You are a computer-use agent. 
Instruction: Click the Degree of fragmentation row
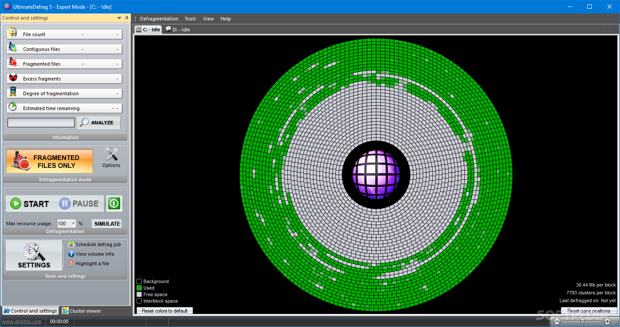point(64,93)
